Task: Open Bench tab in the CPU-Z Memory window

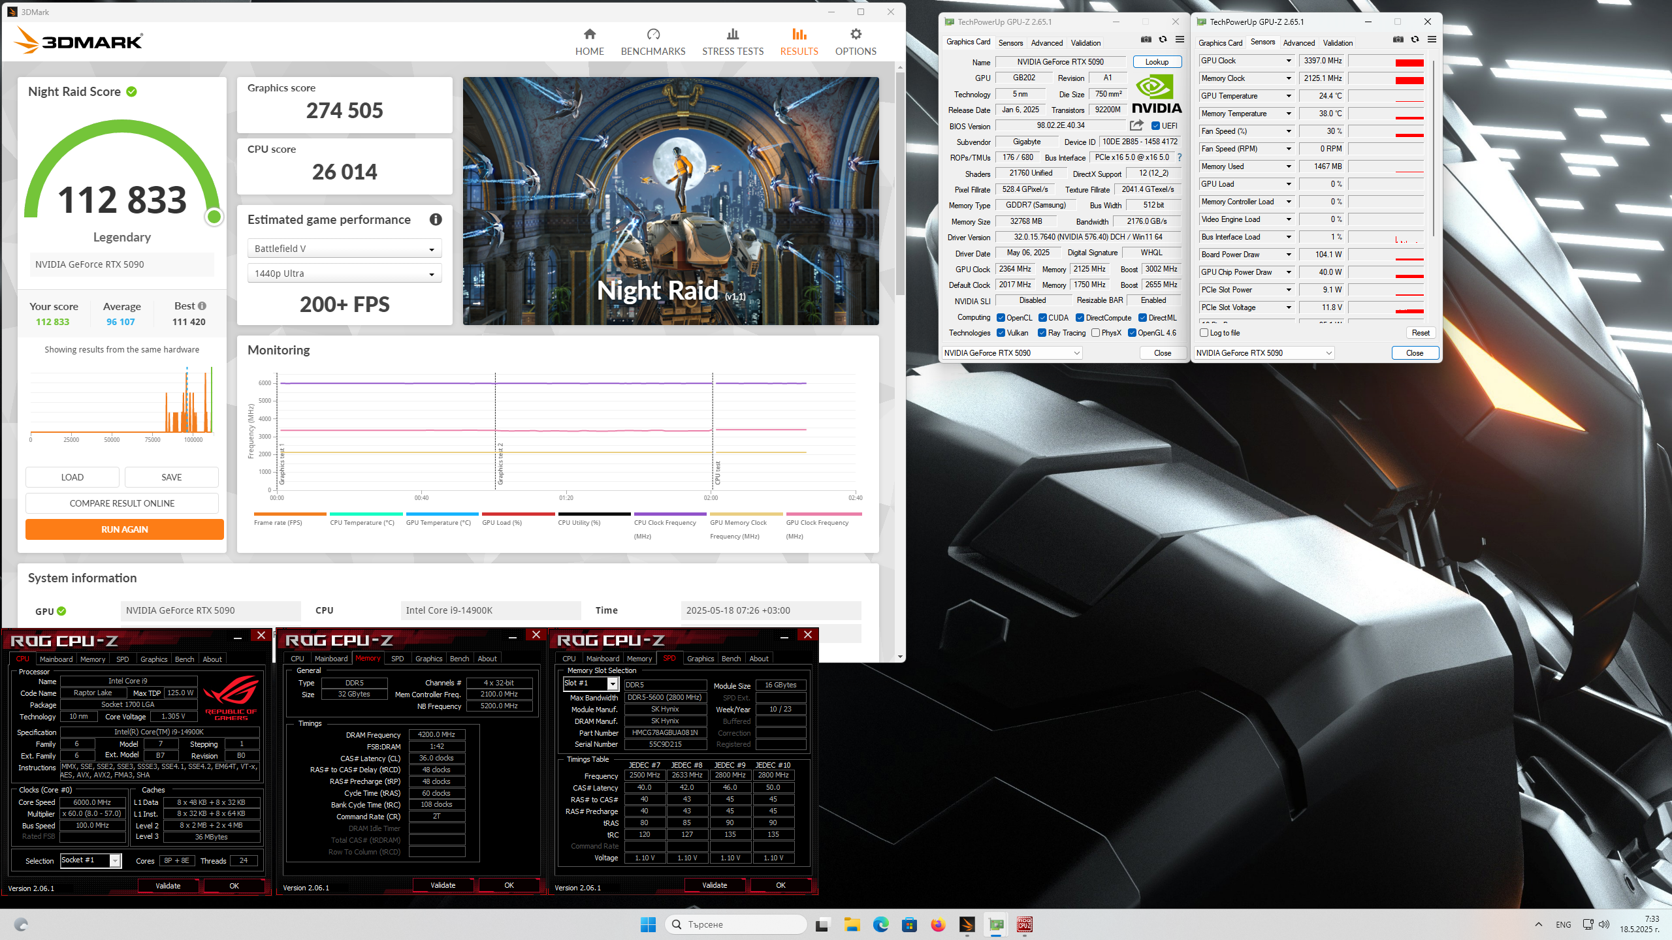Action: [x=459, y=659]
